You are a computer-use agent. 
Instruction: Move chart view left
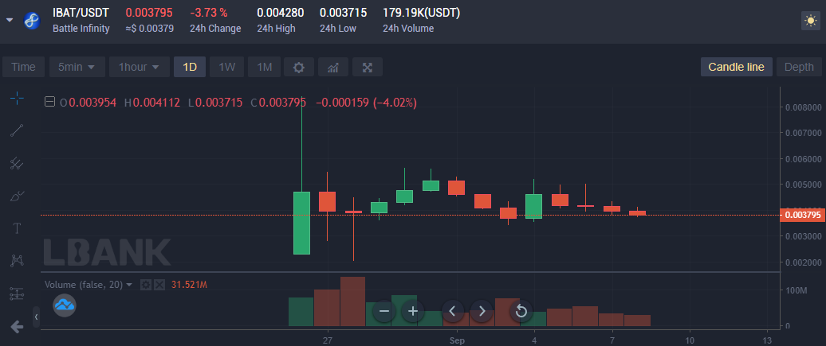tap(453, 311)
